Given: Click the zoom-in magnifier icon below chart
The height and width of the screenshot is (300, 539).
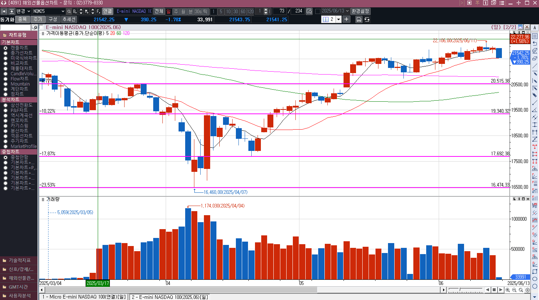Looking at the screenshot, I should pos(507,290).
